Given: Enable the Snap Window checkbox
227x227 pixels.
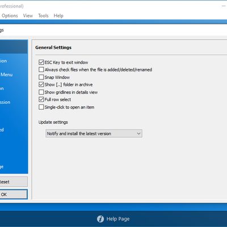Looking at the screenshot, I should 41,77.
